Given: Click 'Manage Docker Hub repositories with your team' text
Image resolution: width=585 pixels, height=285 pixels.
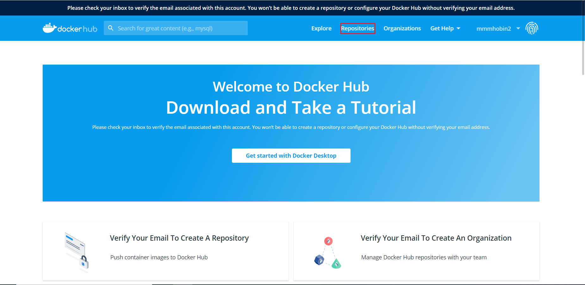Looking at the screenshot, I should point(424,257).
